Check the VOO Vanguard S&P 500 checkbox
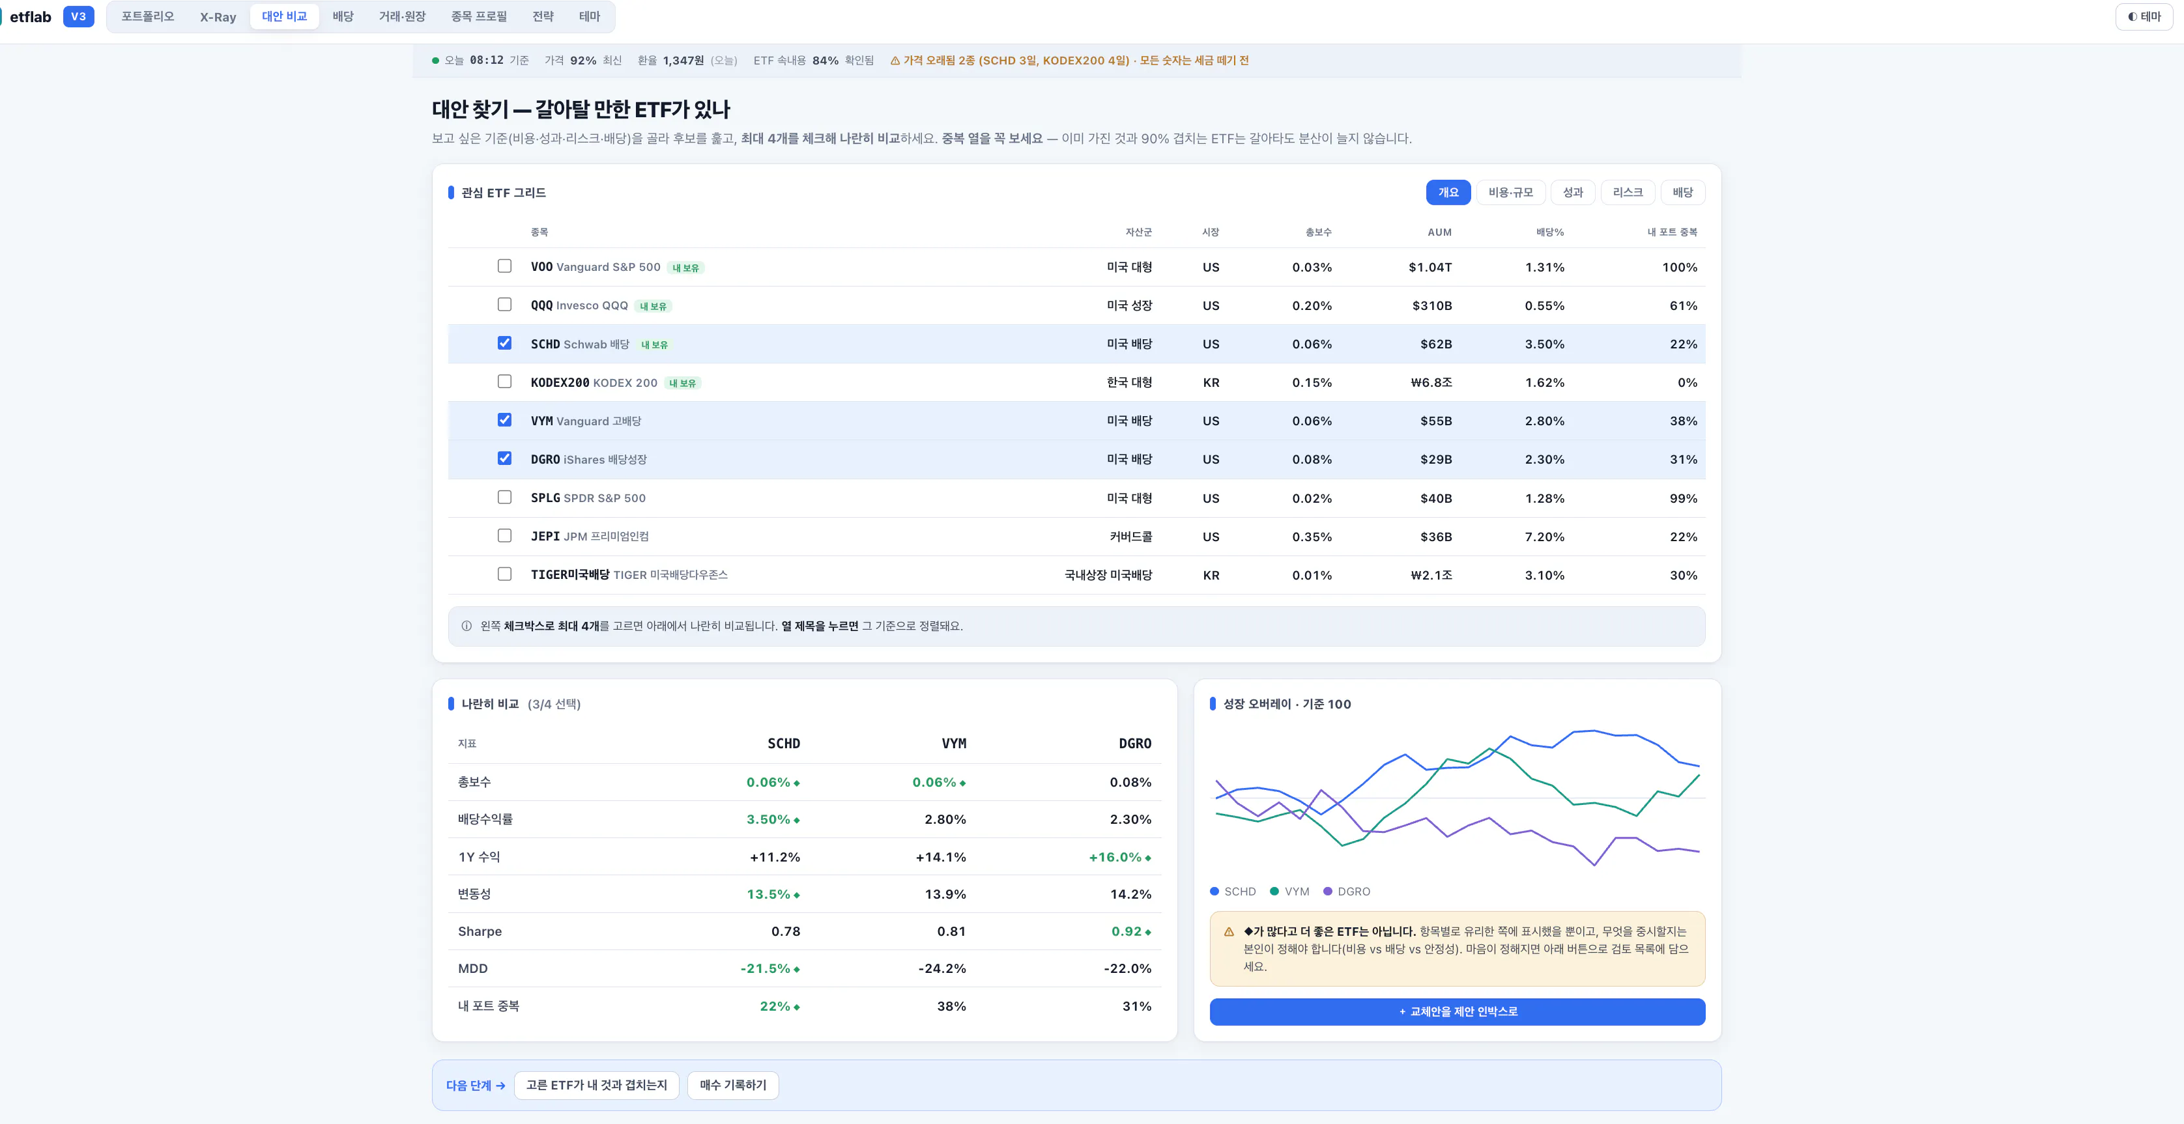The image size is (2184, 1124). (x=504, y=266)
